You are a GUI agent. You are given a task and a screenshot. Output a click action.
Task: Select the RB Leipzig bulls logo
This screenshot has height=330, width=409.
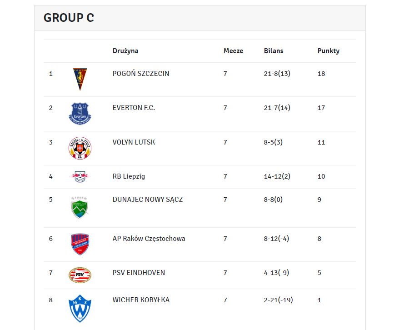(80, 176)
